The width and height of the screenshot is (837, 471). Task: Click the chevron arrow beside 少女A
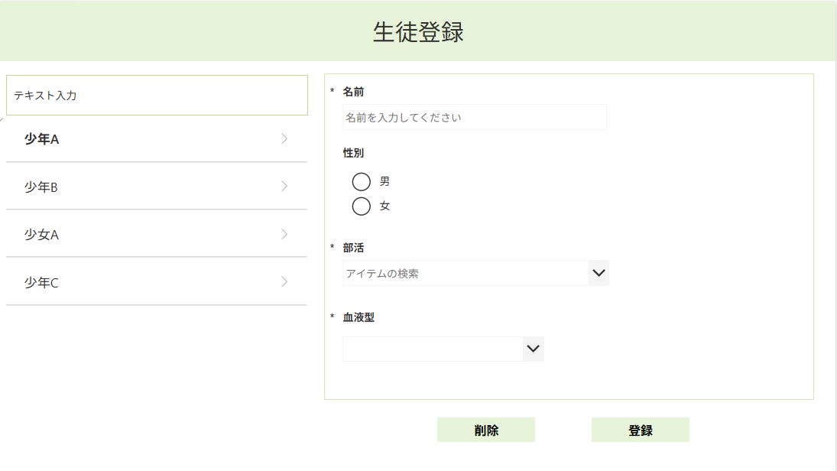[x=284, y=234]
